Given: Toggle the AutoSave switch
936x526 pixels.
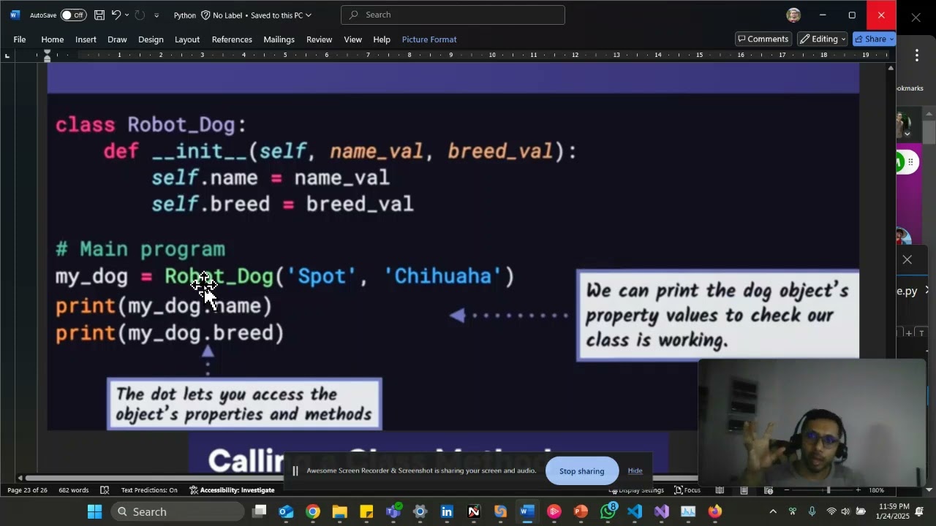Looking at the screenshot, I should tap(73, 15).
